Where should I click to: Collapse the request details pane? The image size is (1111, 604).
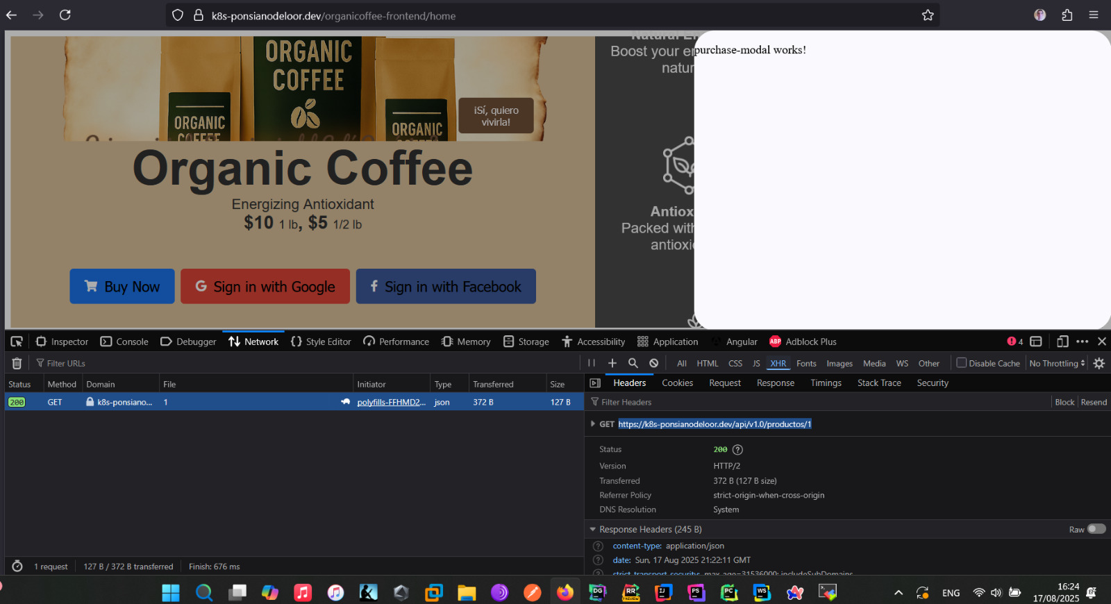click(595, 383)
